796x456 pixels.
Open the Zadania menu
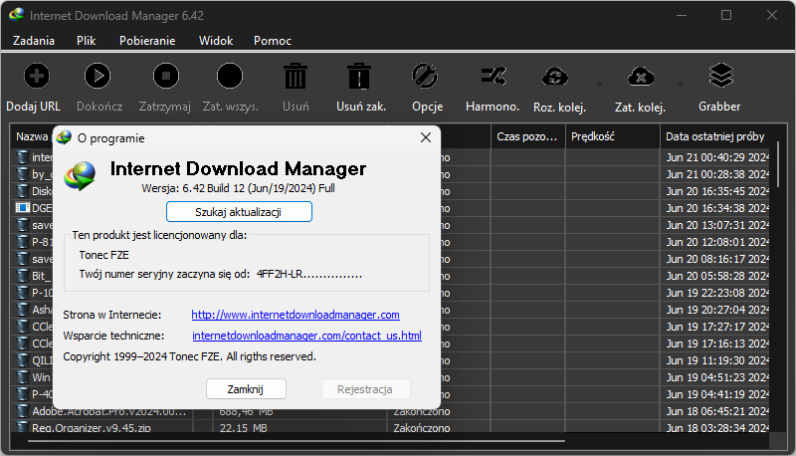[34, 41]
